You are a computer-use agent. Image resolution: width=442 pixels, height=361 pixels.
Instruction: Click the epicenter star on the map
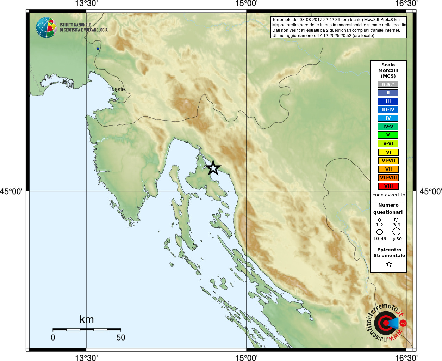pyautogui.click(x=213, y=168)
